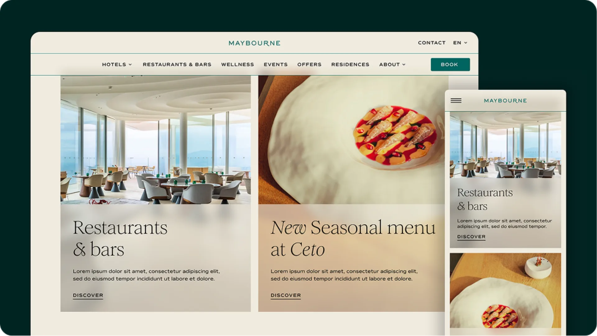The image size is (597, 336).
Task: Expand the About dropdown menu
Action: [392, 65]
